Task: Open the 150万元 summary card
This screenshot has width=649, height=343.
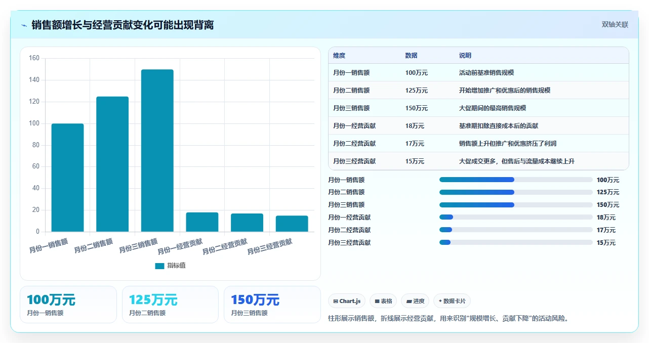Action: (x=272, y=305)
